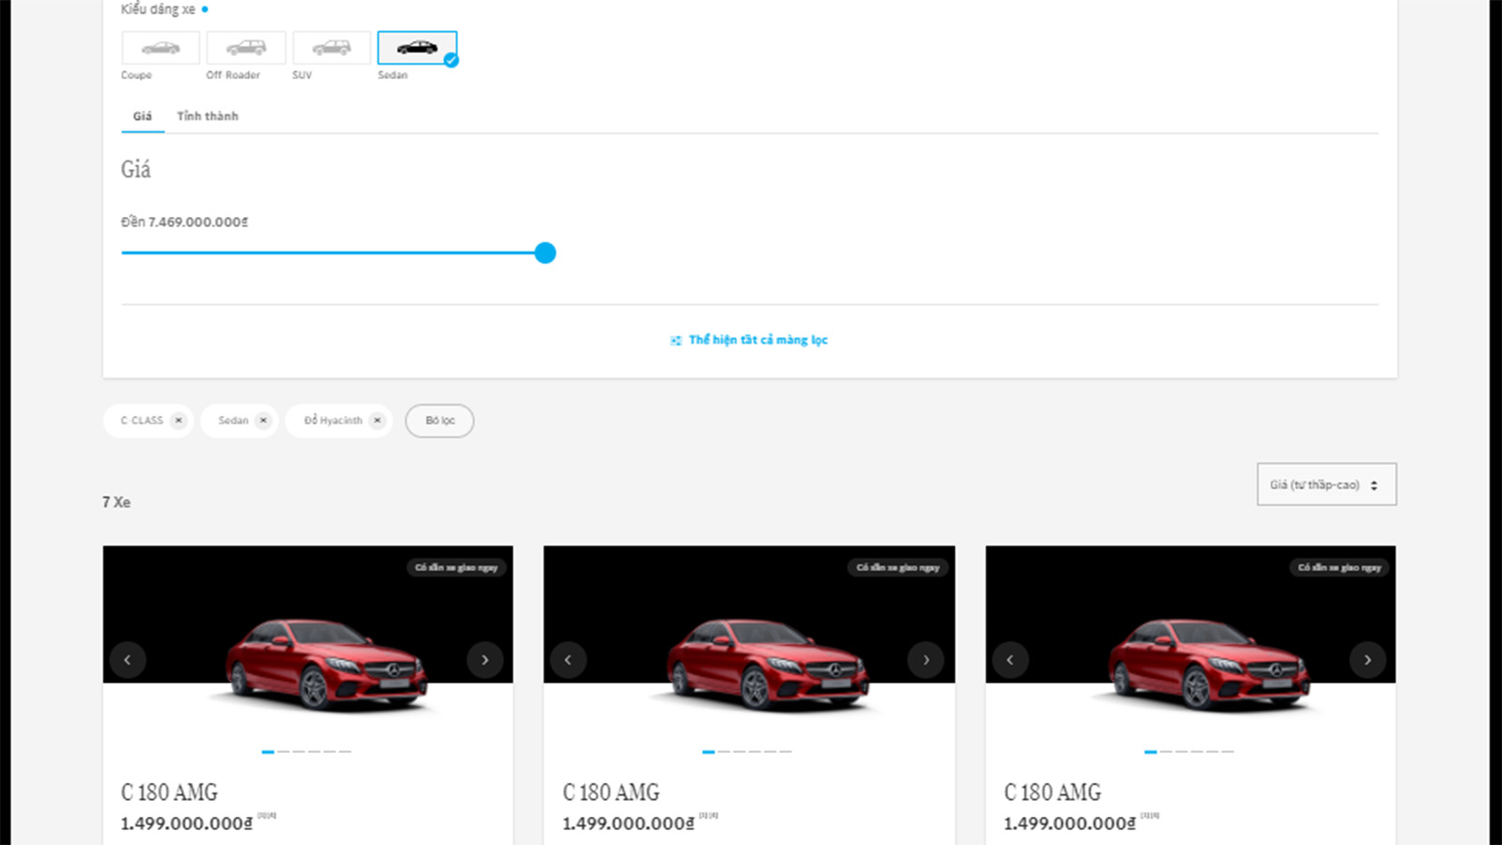Screen dimensions: 1502x845
Task: Click the 'Đến 7.469.000.000₫' price label
Action: point(185,223)
